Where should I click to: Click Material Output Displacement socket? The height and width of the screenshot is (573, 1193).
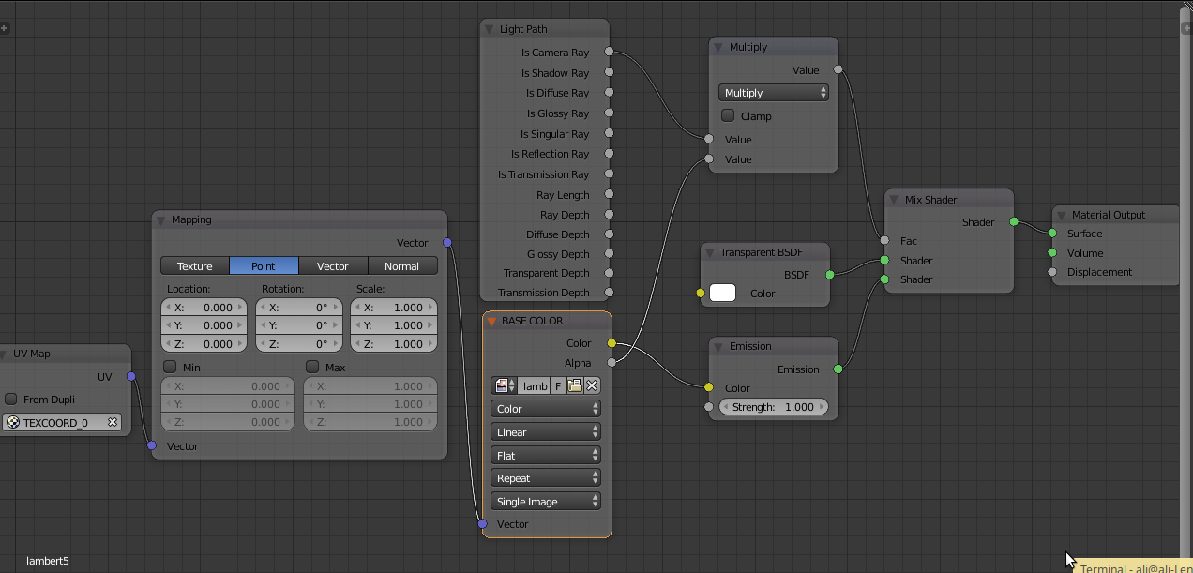[1052, 272]
